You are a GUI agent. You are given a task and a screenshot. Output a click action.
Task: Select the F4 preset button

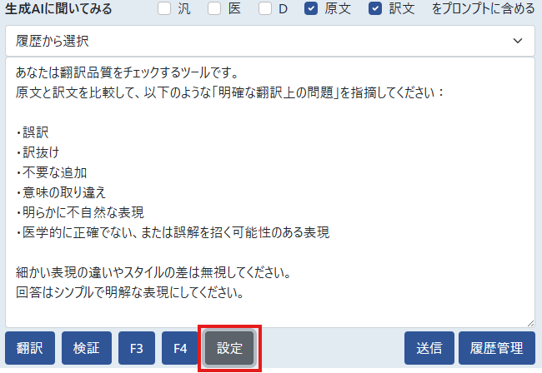pyautogui.click(x=180, y=348)
